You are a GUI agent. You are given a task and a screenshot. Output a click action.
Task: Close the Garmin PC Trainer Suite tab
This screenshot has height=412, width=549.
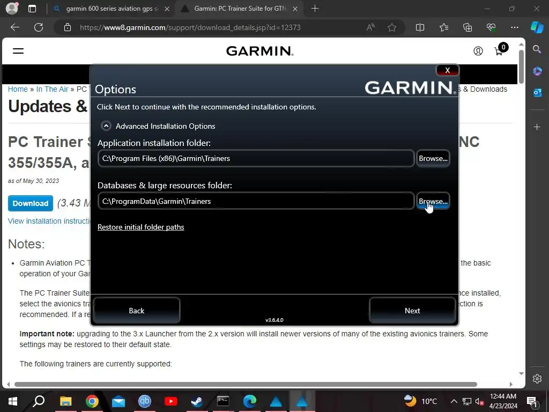(295, 9)
